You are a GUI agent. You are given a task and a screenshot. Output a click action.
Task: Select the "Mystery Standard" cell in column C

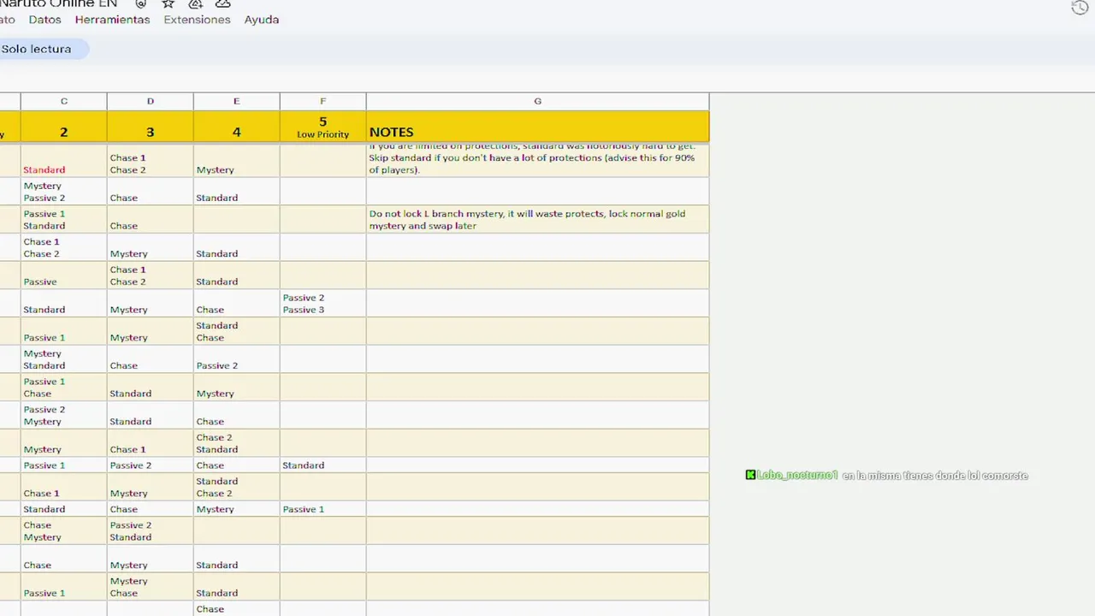64,359
